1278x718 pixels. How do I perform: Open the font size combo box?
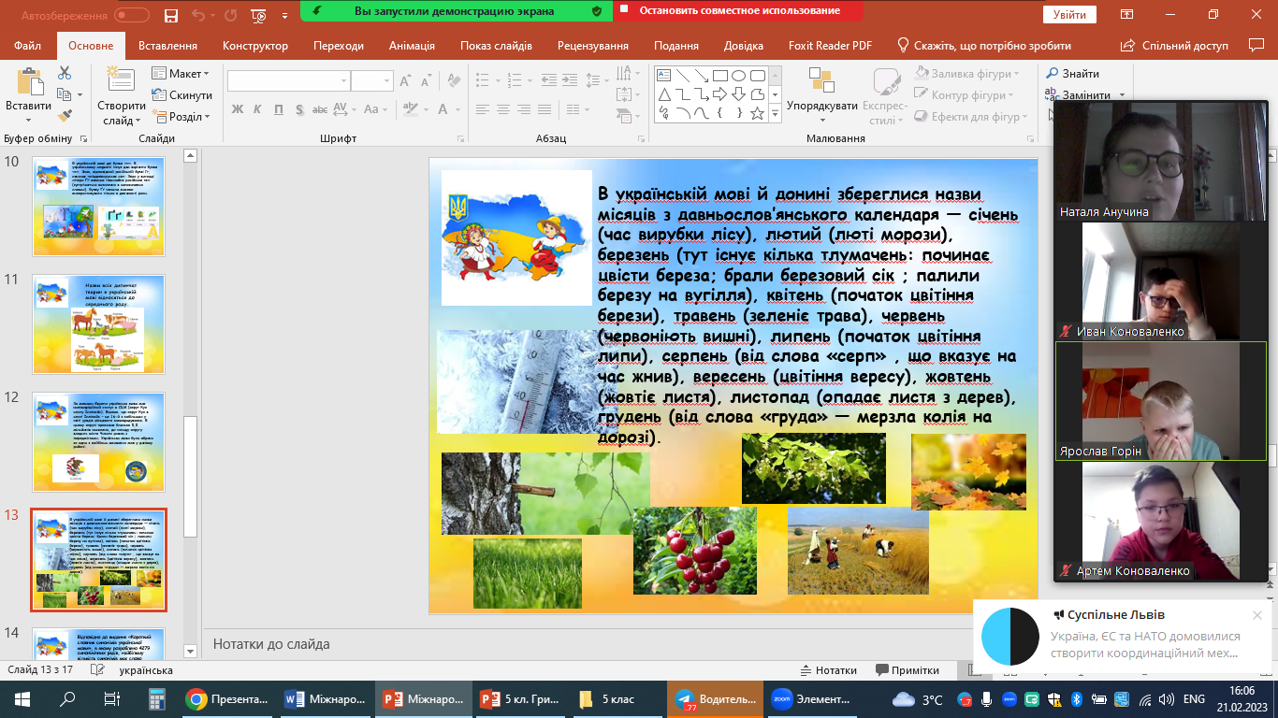(372, 81)
